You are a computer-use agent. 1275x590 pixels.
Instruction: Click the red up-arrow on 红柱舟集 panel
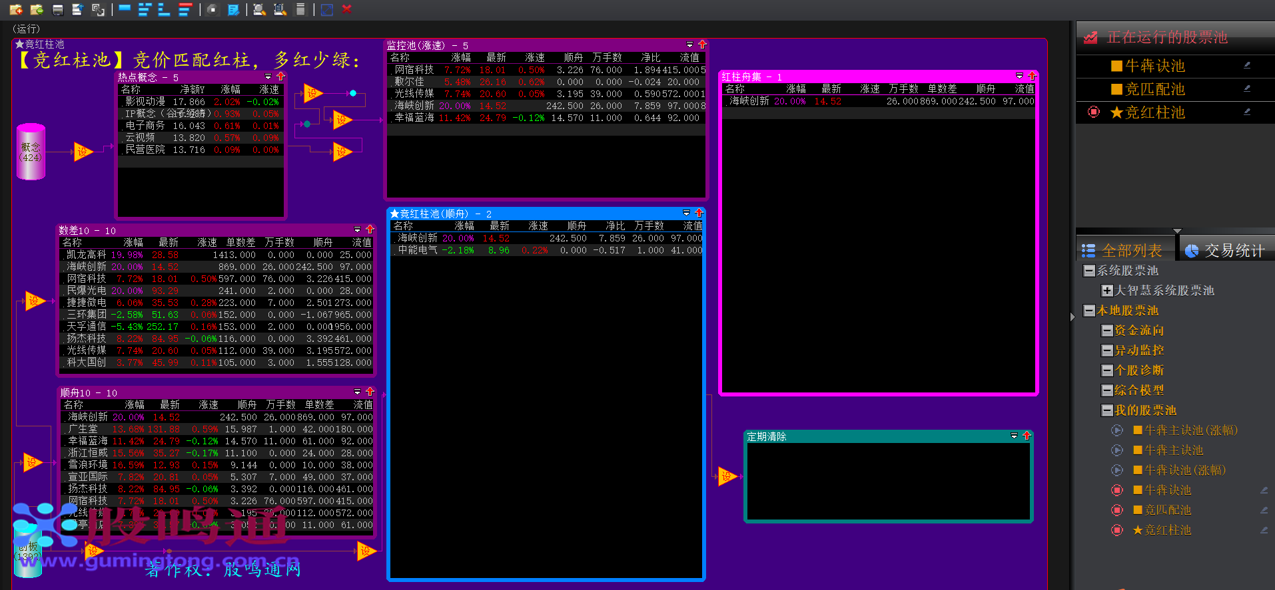click(1032, 76)
